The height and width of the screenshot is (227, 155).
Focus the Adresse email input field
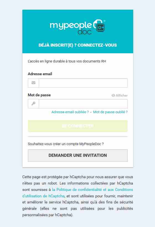(83, 83)
